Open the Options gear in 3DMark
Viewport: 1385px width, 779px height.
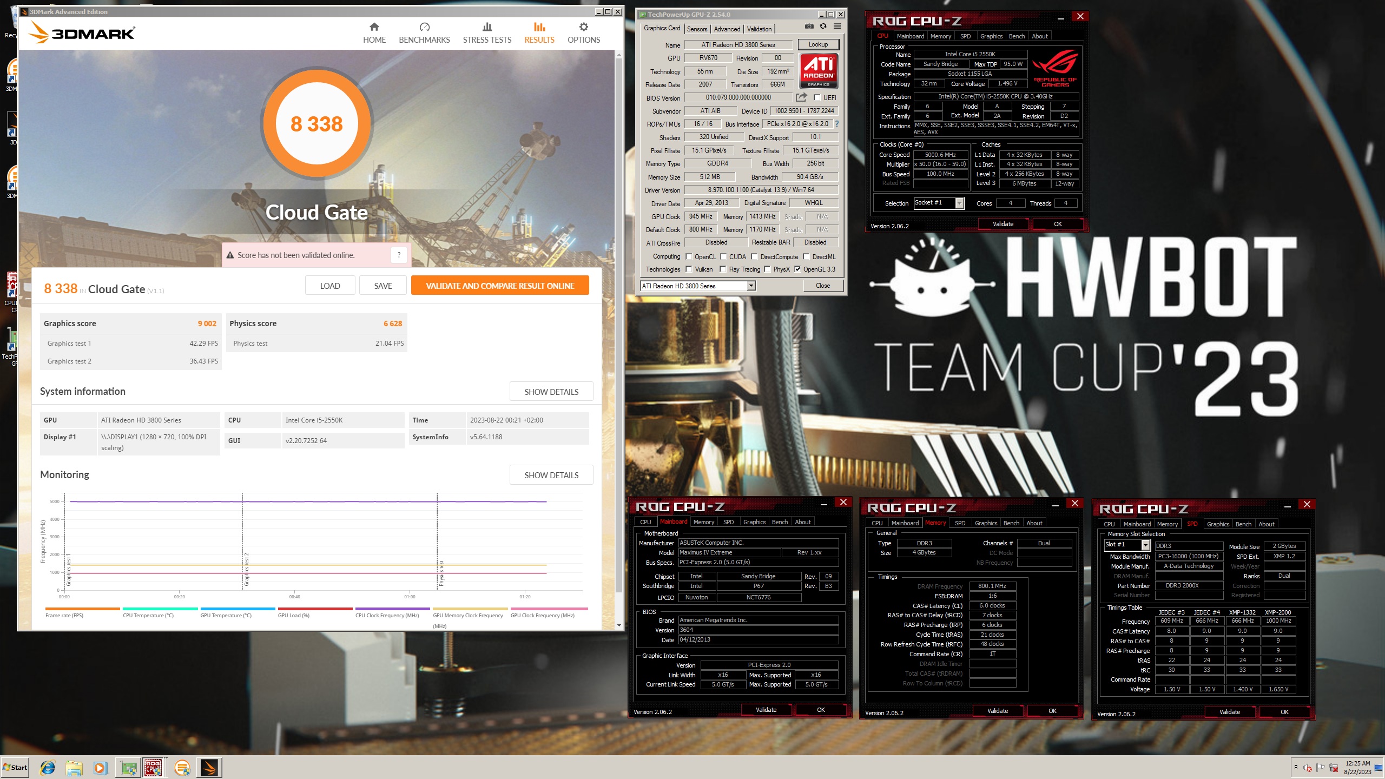tap(583, 33)
